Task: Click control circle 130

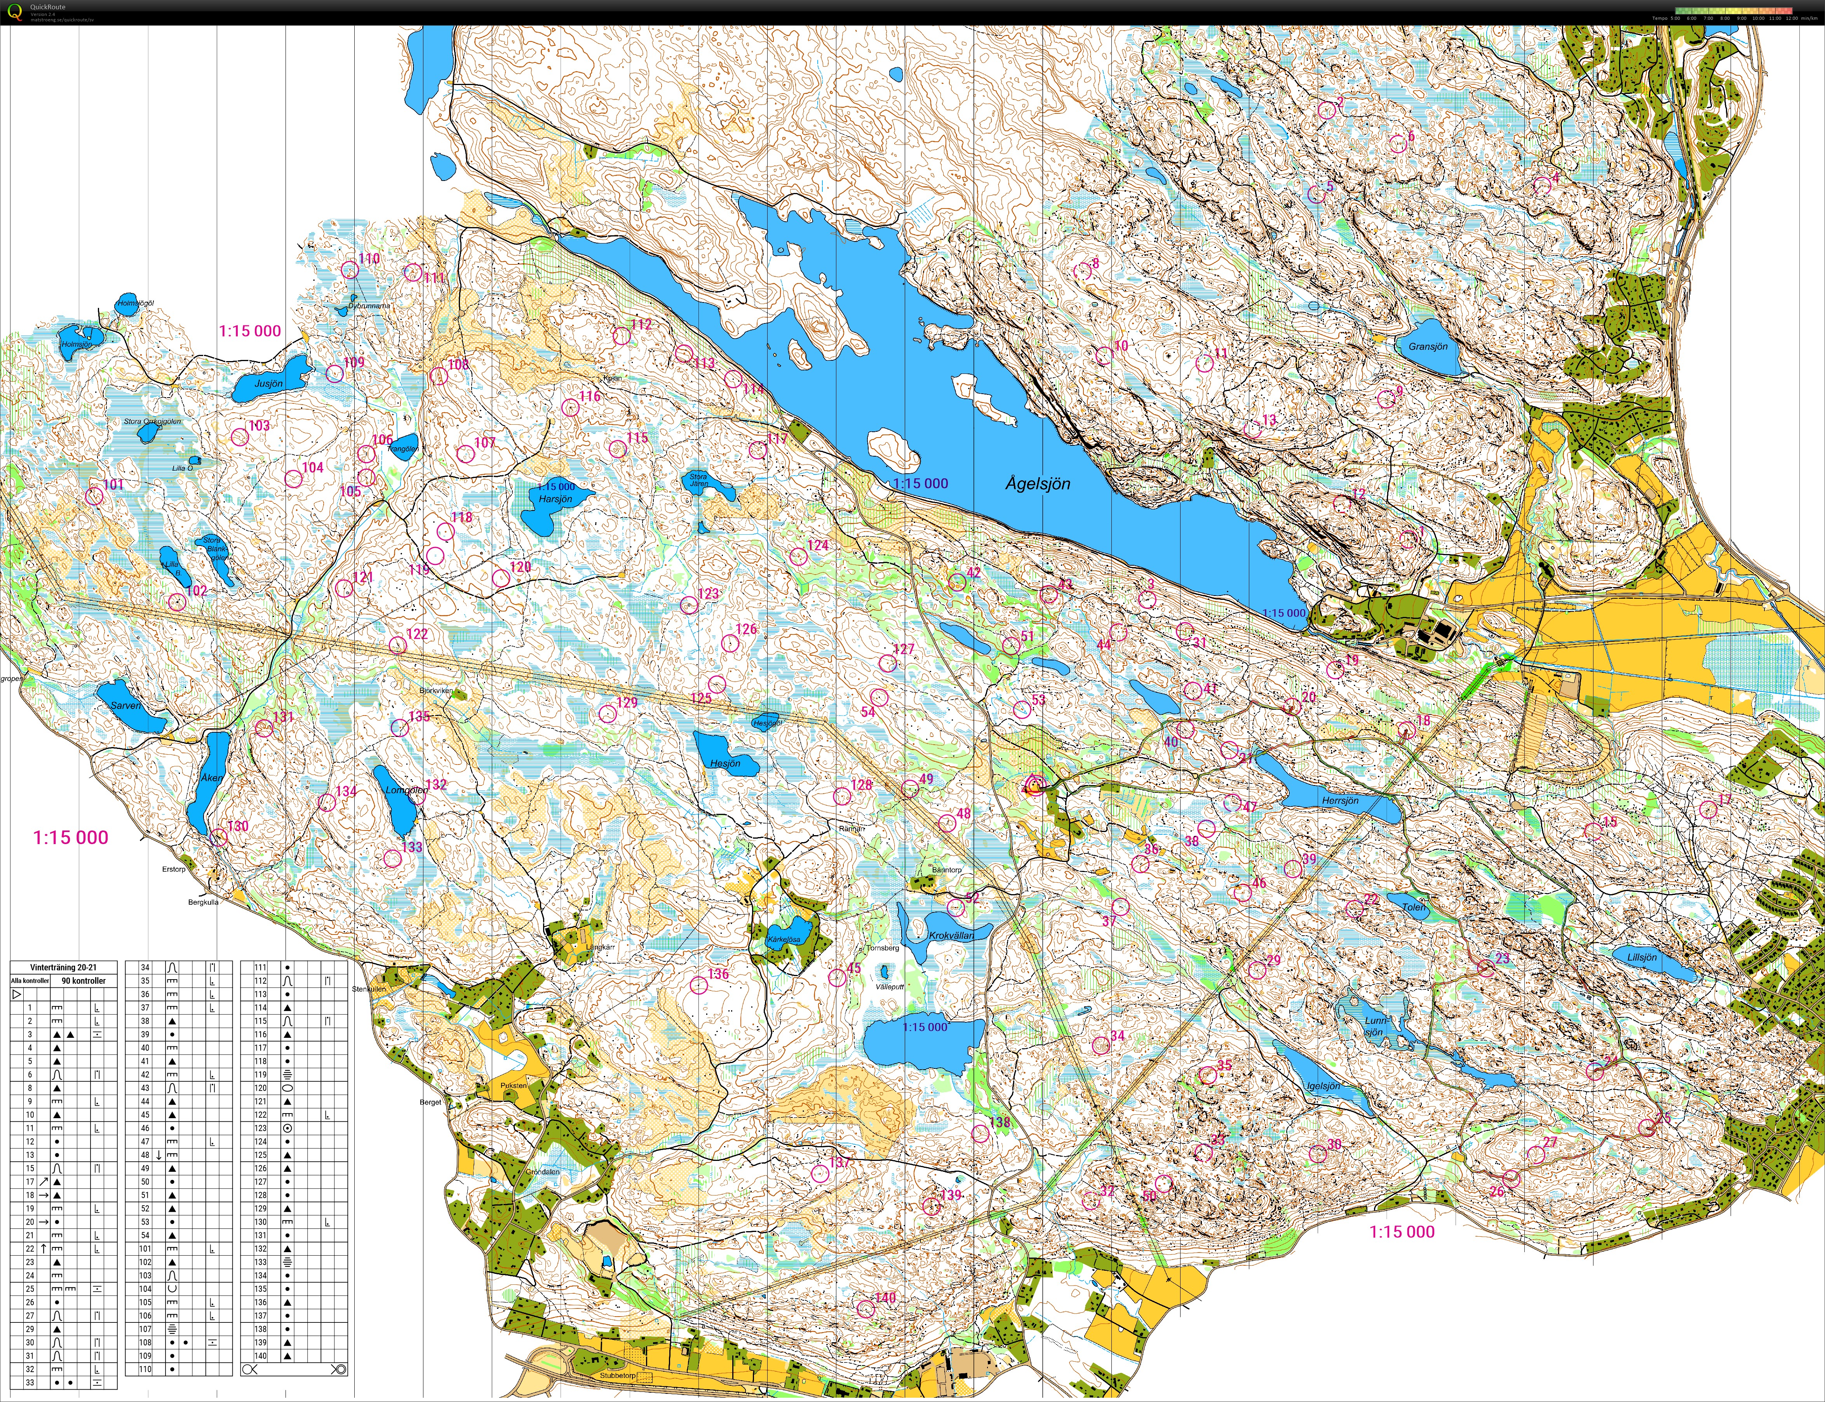Action: [x=219, y=837]
